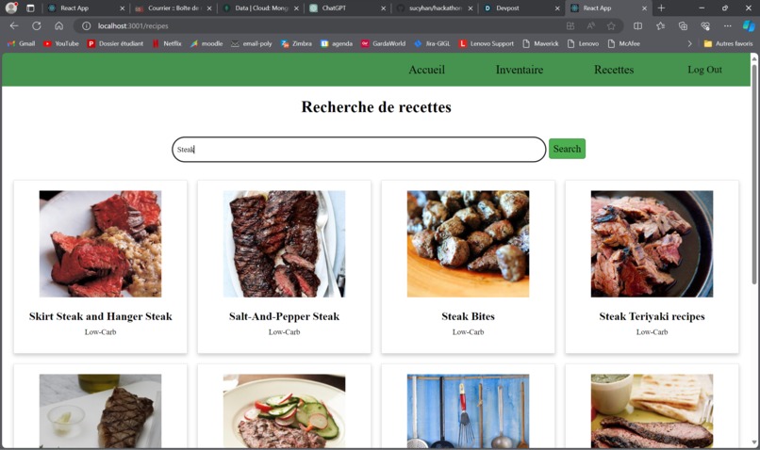The image size is (760, 450).
Task: Open Inventaire in the navbar
Action: coord(520,70)
